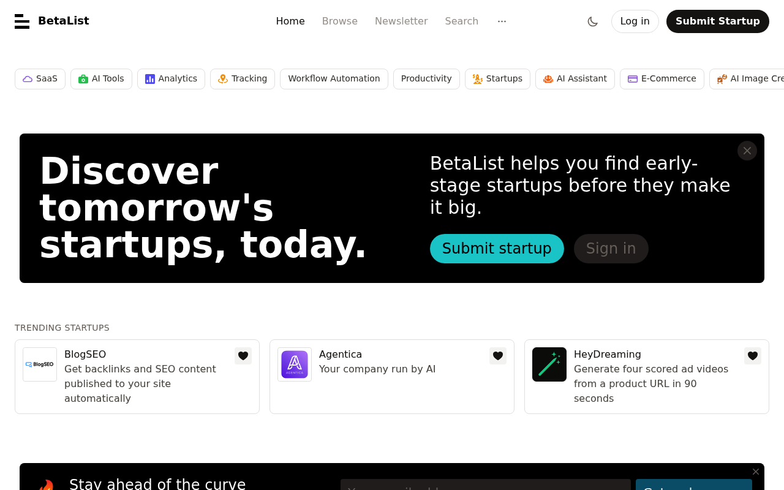Select the AI Assistant category tag
784x490 pixels.
coord(575,79)
